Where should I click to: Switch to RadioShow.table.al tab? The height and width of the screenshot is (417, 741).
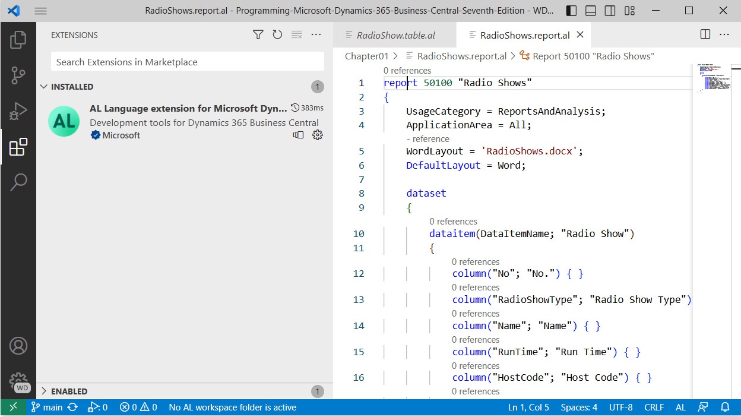coord(395,35)
